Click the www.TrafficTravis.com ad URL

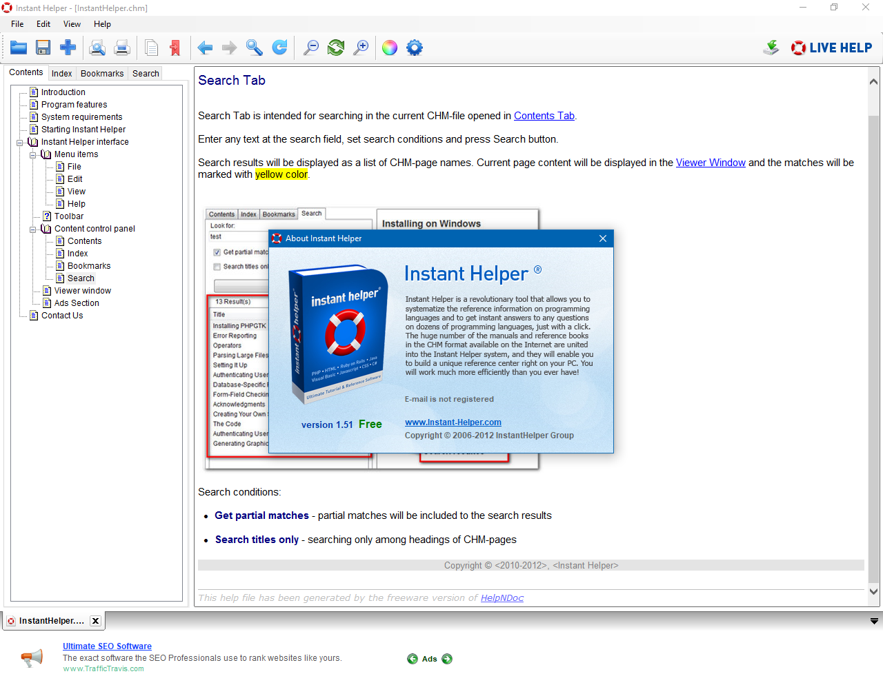click(103, 668)
